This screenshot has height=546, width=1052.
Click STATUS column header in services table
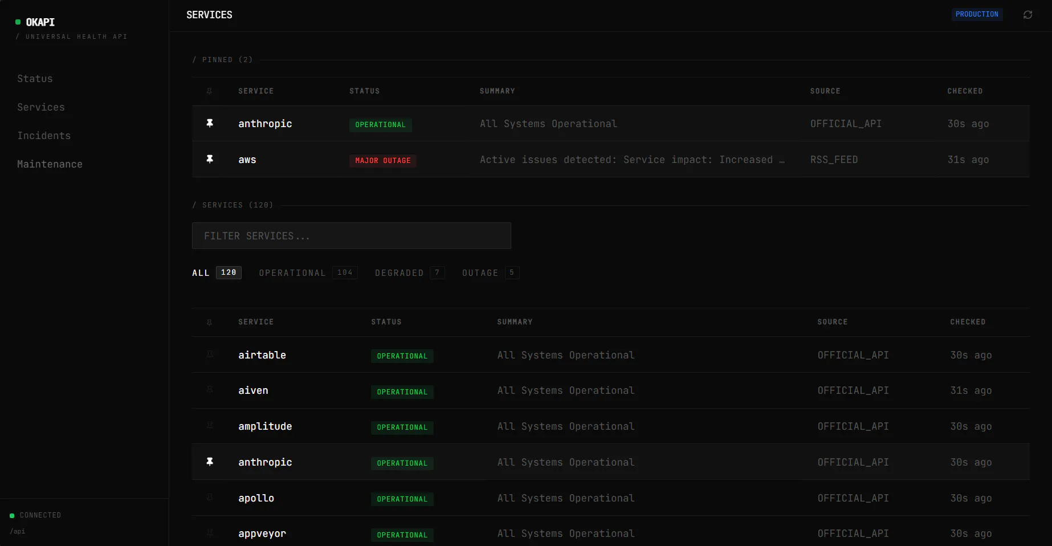pos(386,322)
